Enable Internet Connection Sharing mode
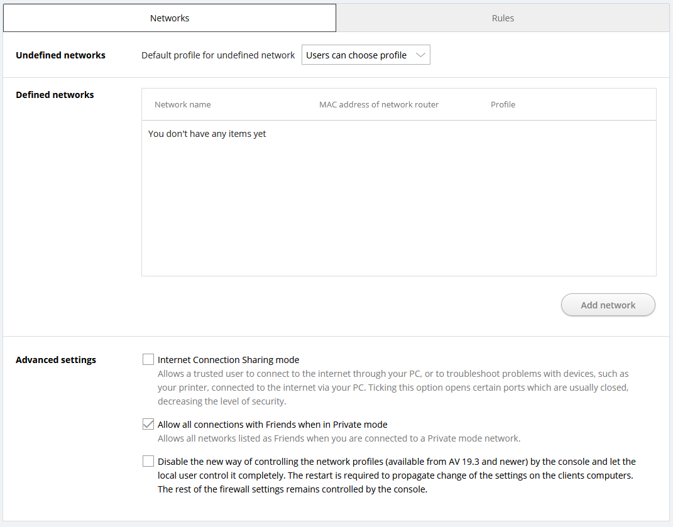This screenshot has width=673, height=527. click(148, 359)
